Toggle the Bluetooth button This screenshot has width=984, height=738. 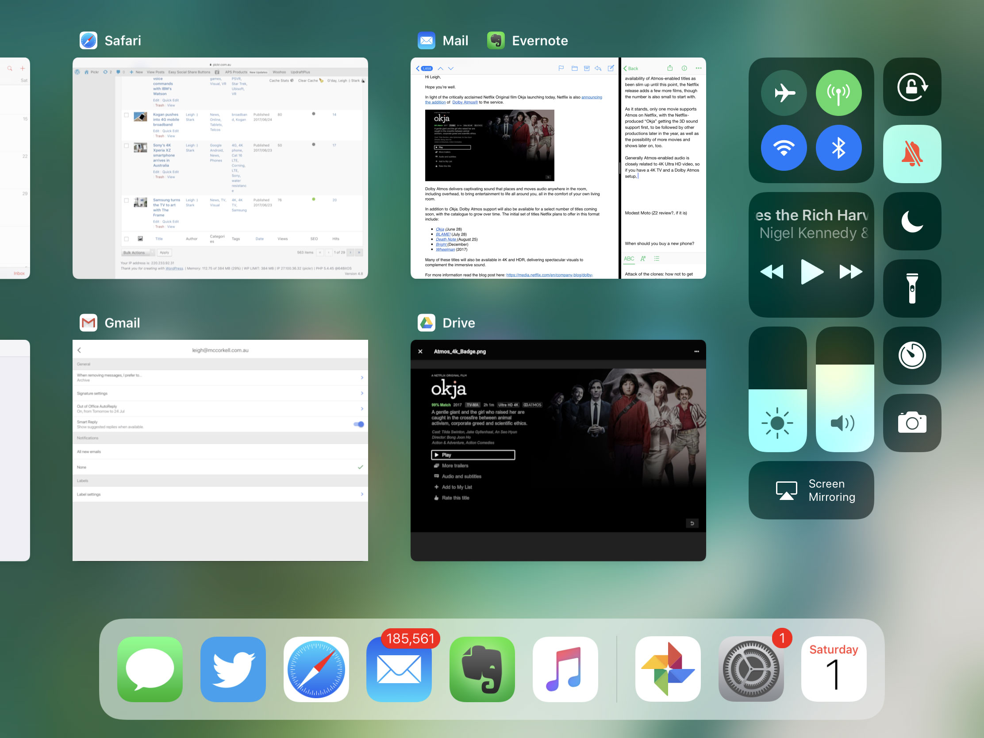point(838,148)
